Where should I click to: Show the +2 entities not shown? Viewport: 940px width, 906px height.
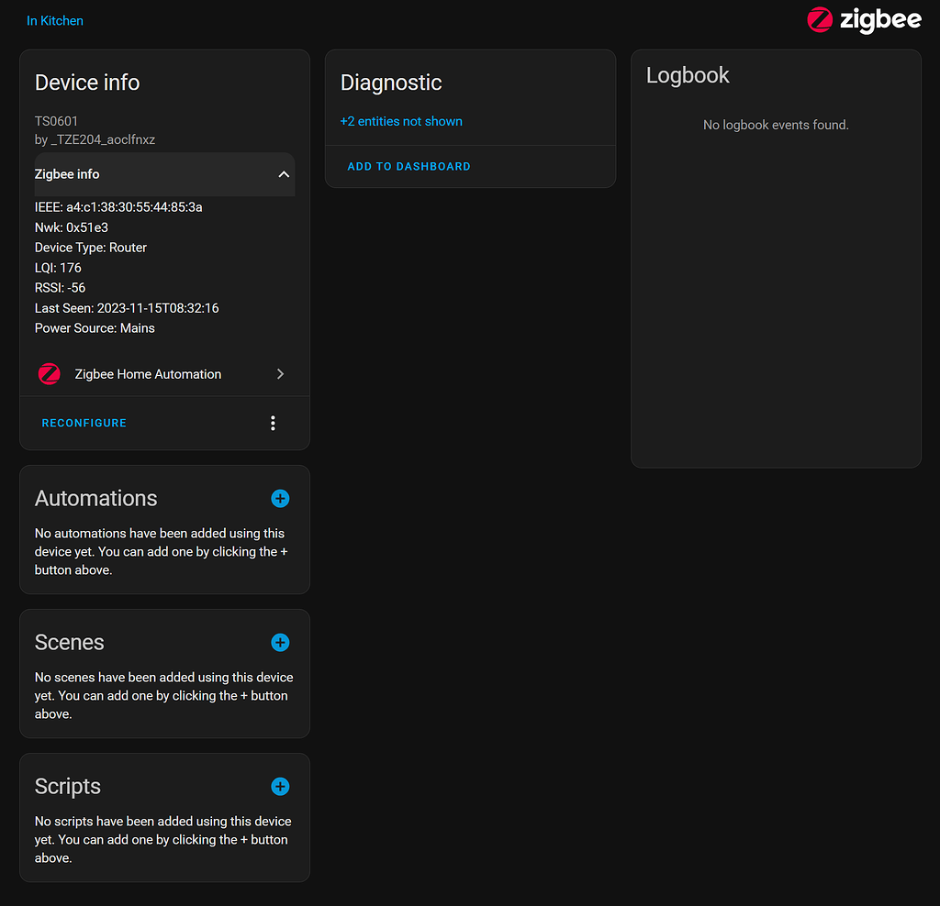[401, 121]
